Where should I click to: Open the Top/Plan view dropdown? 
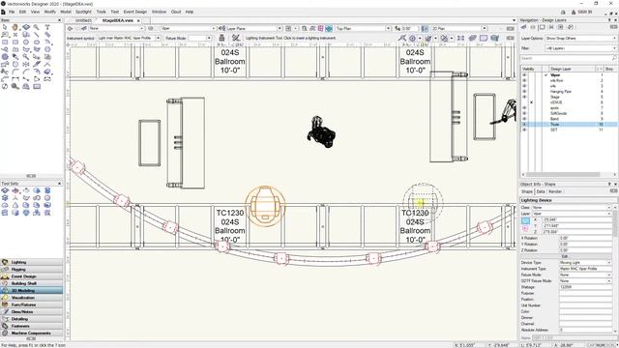coord(364,28)
